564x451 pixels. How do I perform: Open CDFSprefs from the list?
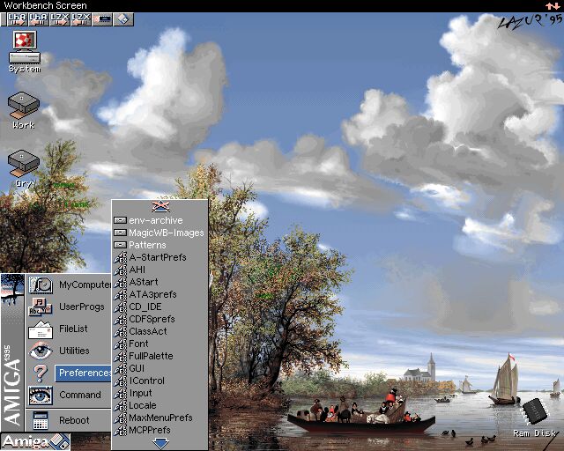160,319
